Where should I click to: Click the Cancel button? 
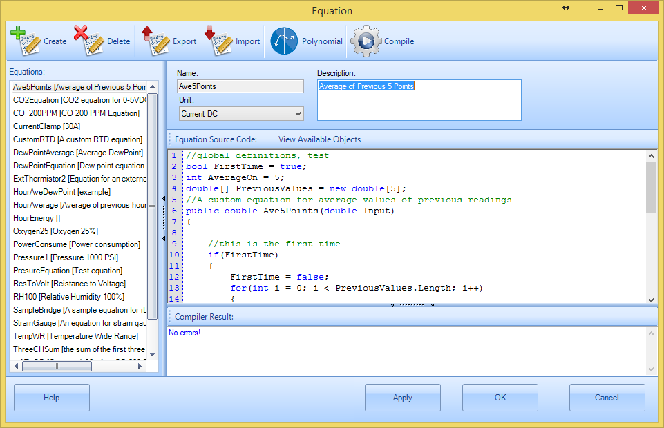click(607, 398)
